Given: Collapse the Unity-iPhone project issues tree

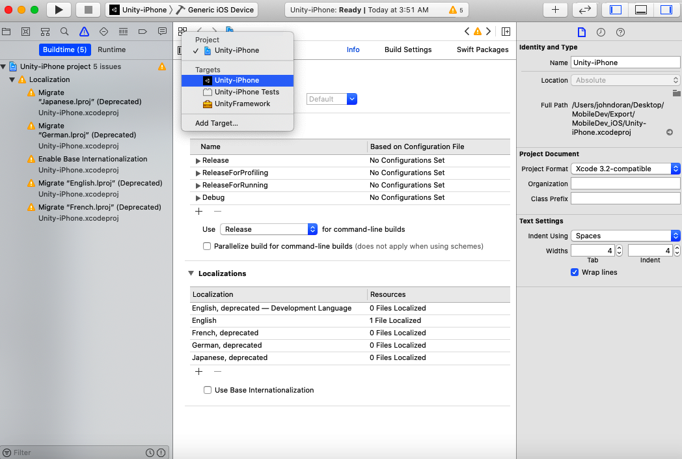Looking at the screenshot, I should 3,66.
